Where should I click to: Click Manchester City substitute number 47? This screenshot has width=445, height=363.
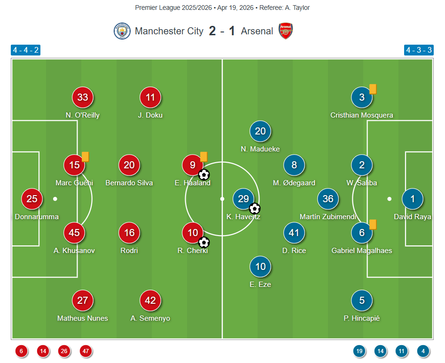pos(86,351)
